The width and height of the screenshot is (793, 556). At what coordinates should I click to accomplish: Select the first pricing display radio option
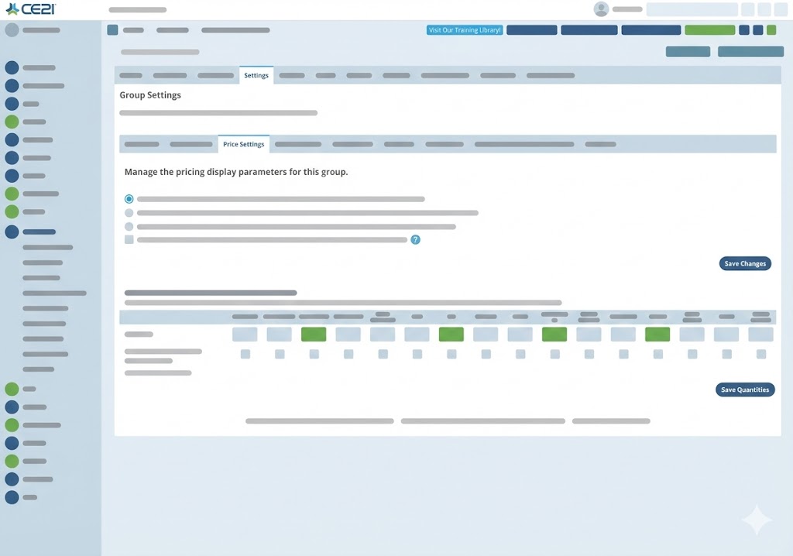[x=129, y=198]
